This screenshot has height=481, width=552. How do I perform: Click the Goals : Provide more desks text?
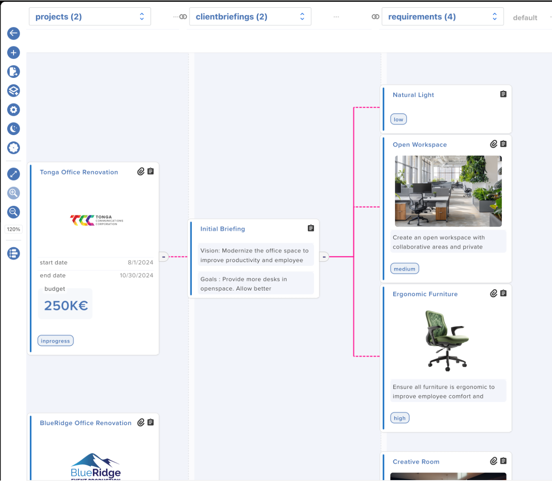click(255, 284)
